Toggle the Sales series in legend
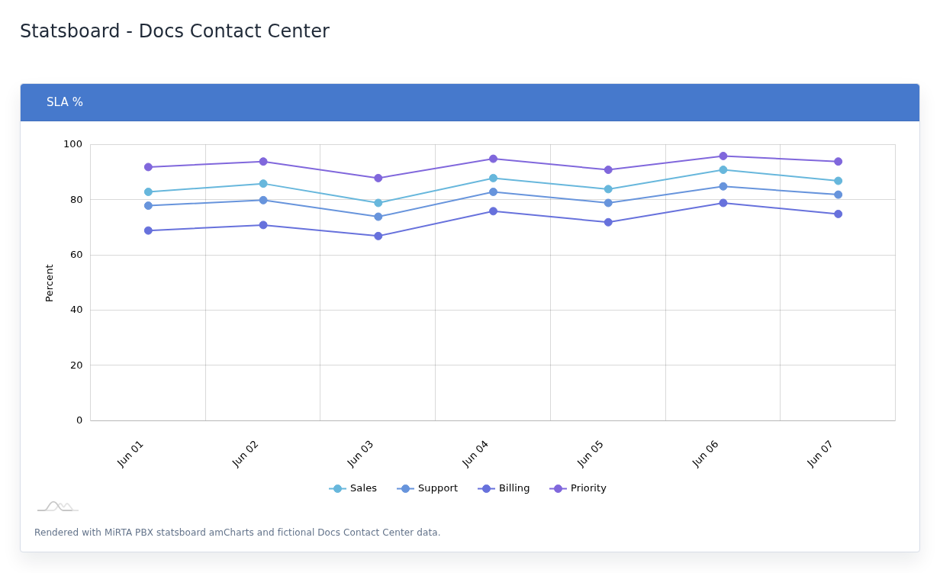The height and width of the screenshot is (573, 940). (352, 488)
